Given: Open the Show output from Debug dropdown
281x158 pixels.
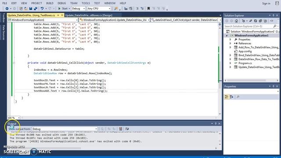Looking at the screenshot, I should click(x=65, y=129).
